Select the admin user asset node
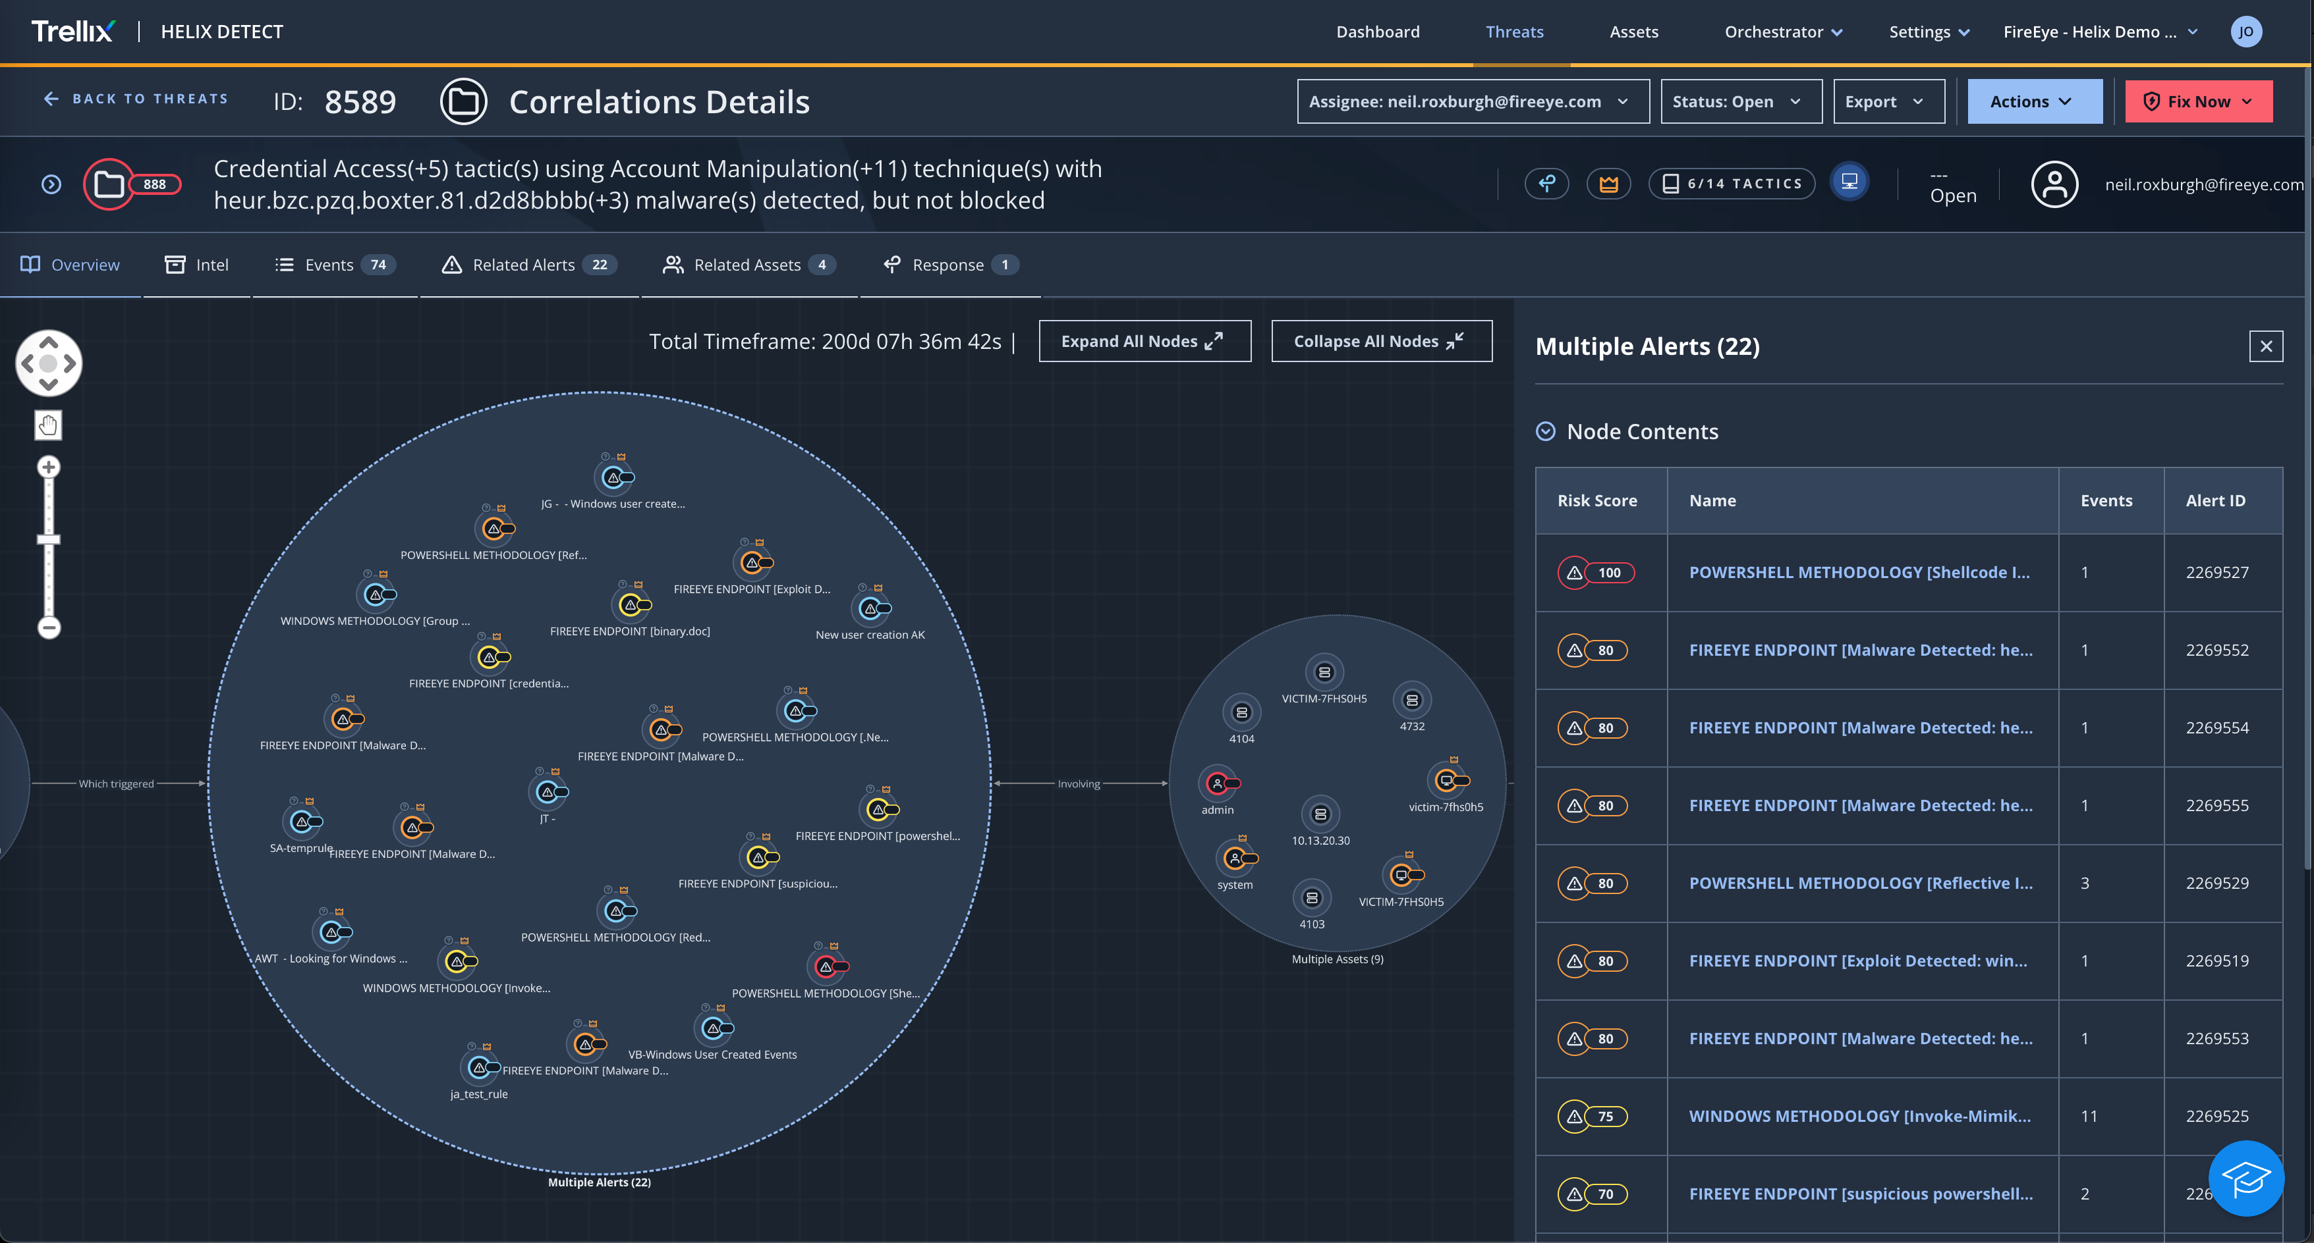The width and height of the screenshot is (2314, 1243). (x=1217, y=783)
